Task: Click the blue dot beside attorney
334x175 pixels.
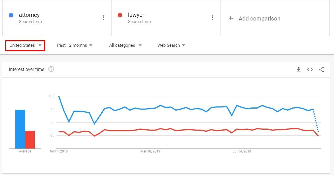Action: point(11,15)
